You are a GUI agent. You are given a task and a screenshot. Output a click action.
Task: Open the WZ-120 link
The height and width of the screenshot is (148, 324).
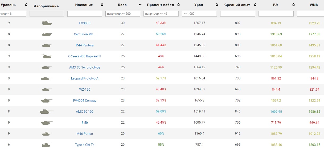(x=85, y=90)
